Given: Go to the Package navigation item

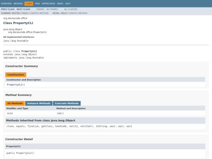Looking at the screenshot, I should 18,4.
